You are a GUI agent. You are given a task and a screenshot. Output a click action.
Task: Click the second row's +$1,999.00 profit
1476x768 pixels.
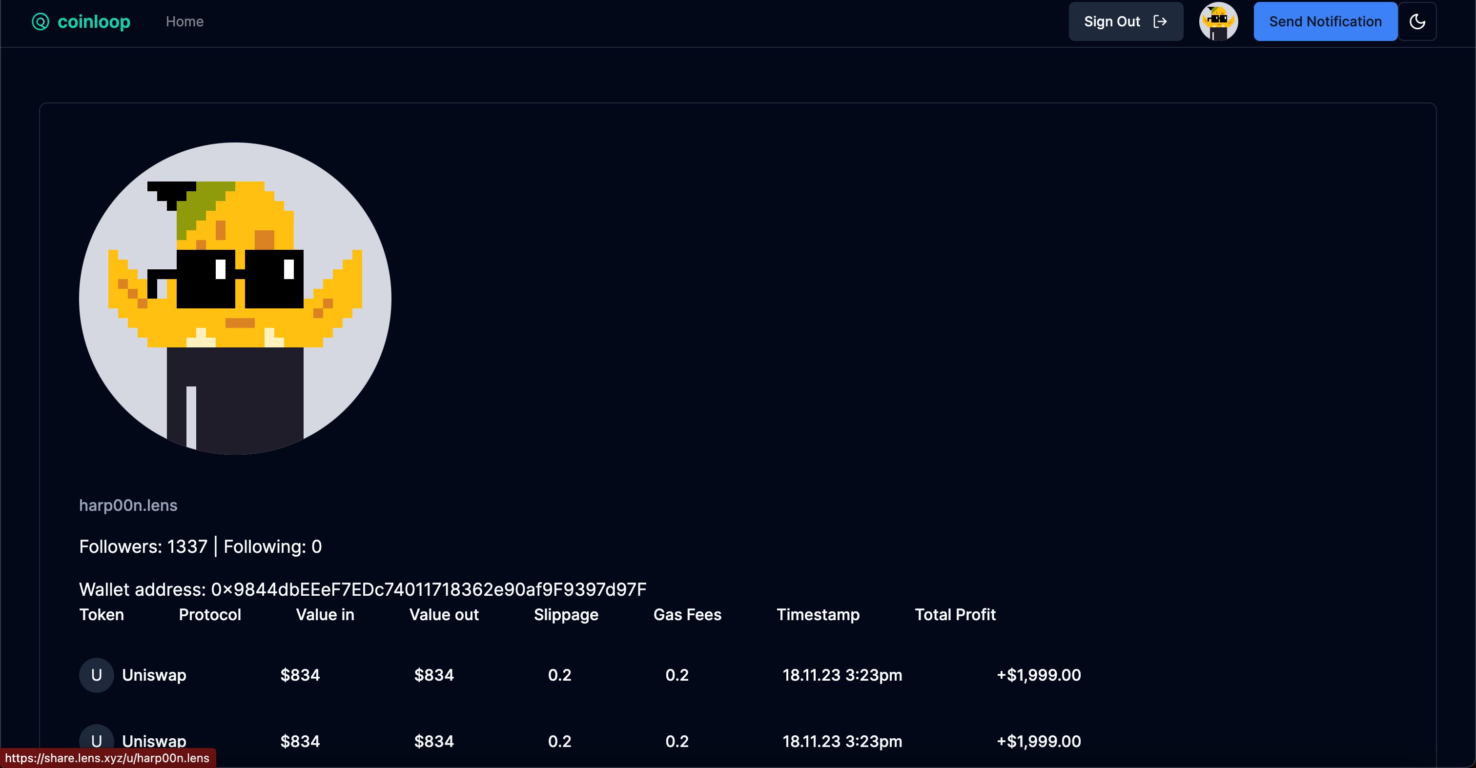pyautogui.click(x=1039, y=741)
